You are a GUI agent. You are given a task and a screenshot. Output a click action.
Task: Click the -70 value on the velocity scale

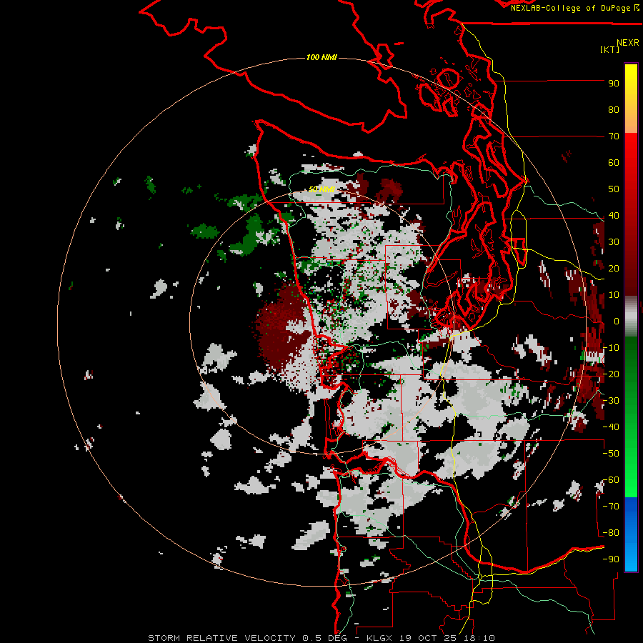(x=611, y=507)
